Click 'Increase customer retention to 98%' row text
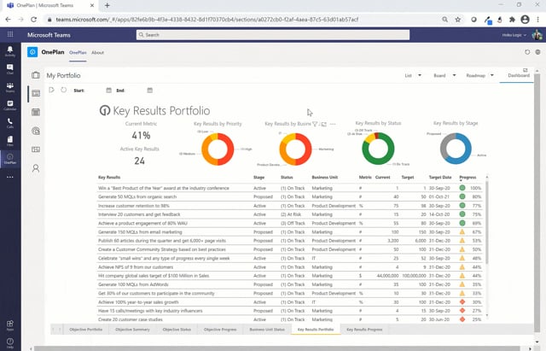This screenshot has height=351, width=546. click(x=134, y=206)
